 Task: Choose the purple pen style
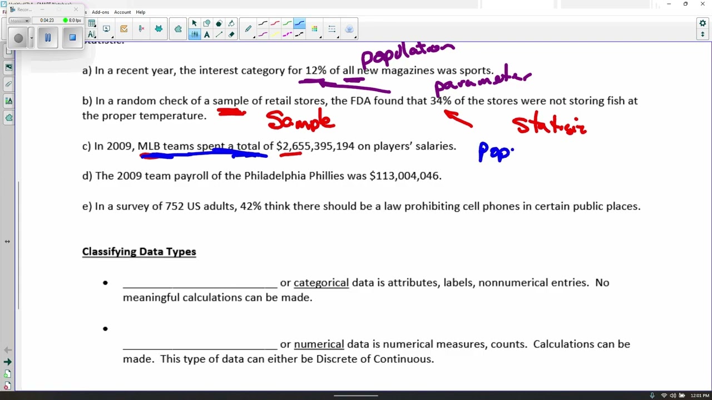click(x=263, y=34)
